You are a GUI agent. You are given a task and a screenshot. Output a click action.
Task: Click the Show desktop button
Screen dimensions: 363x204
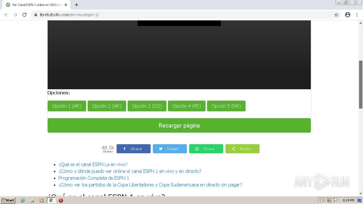pyautogui.click(x=360, y=200)
